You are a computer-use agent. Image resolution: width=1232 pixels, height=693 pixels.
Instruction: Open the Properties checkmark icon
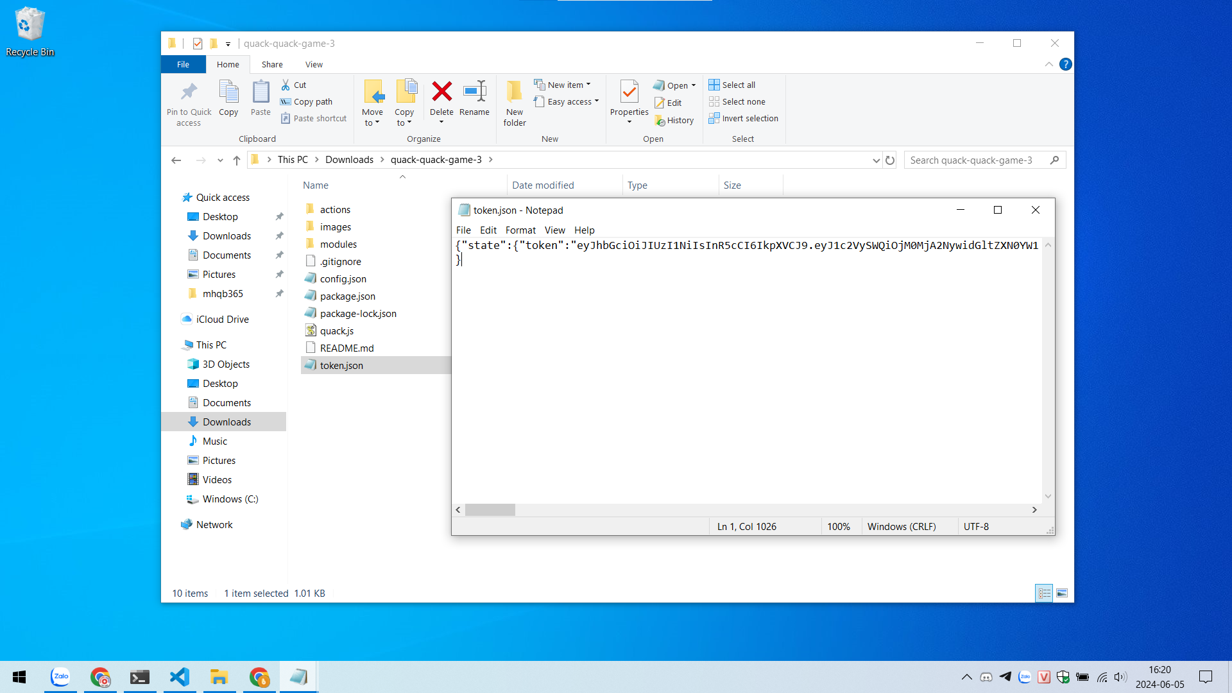click(629, 92)
